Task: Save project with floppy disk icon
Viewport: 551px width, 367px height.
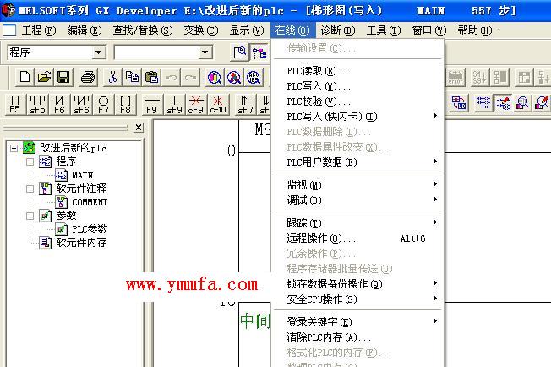Action: (63, 77)
